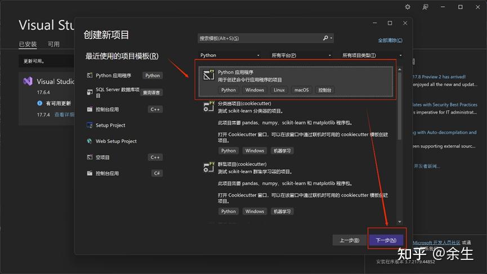Screen dimensions: 487x274
Task: Click the template list scrollbar thumb
Action: click(x=399, y=106)
